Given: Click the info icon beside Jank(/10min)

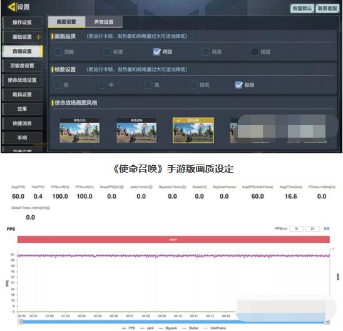Looking at the screenshot, I should pyautogui.click(x=151, y=187).
